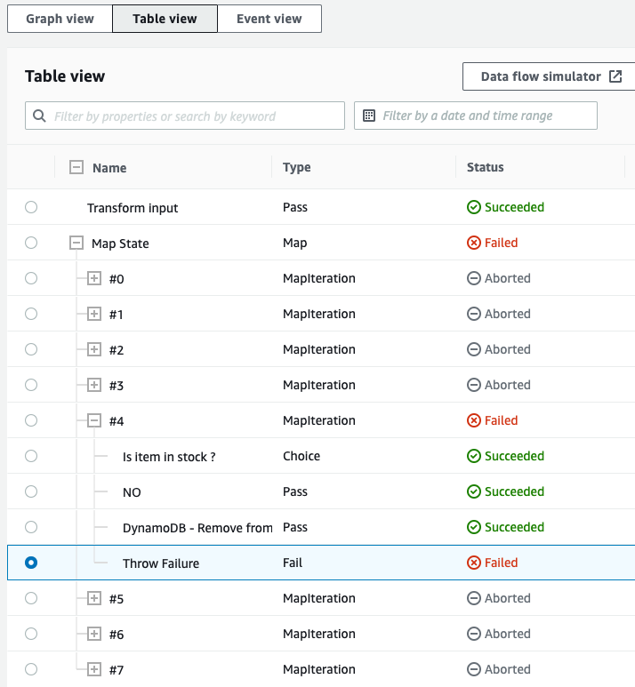Expand map iteration #0
The image size is (635, 687).
tap(94, 278)
